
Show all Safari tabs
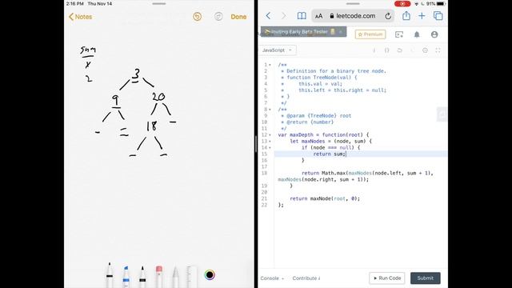point(438,16)
